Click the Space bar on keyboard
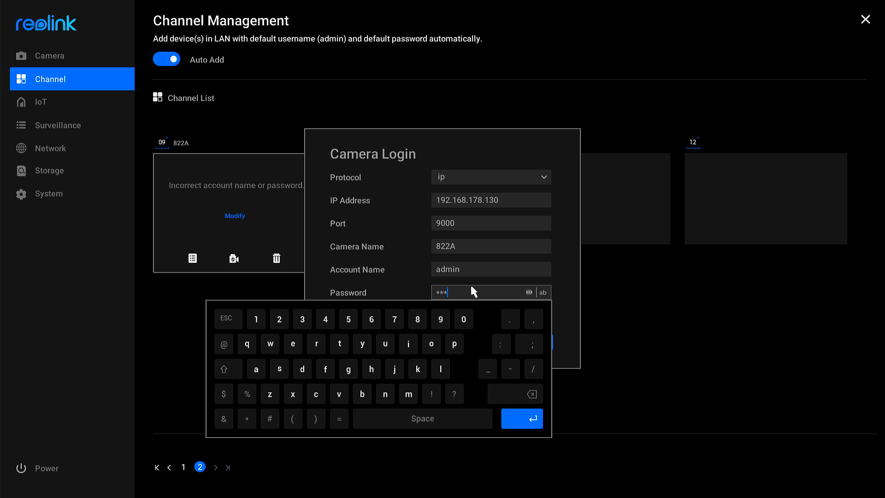The image size is (885, 498). [422, 418]
